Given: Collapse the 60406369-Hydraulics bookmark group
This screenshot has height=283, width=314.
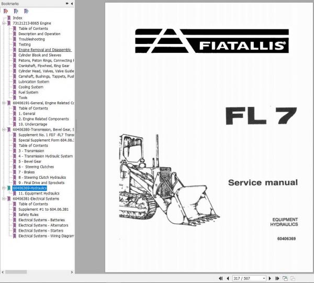Looking at the screenshot, I should point(4,188).
